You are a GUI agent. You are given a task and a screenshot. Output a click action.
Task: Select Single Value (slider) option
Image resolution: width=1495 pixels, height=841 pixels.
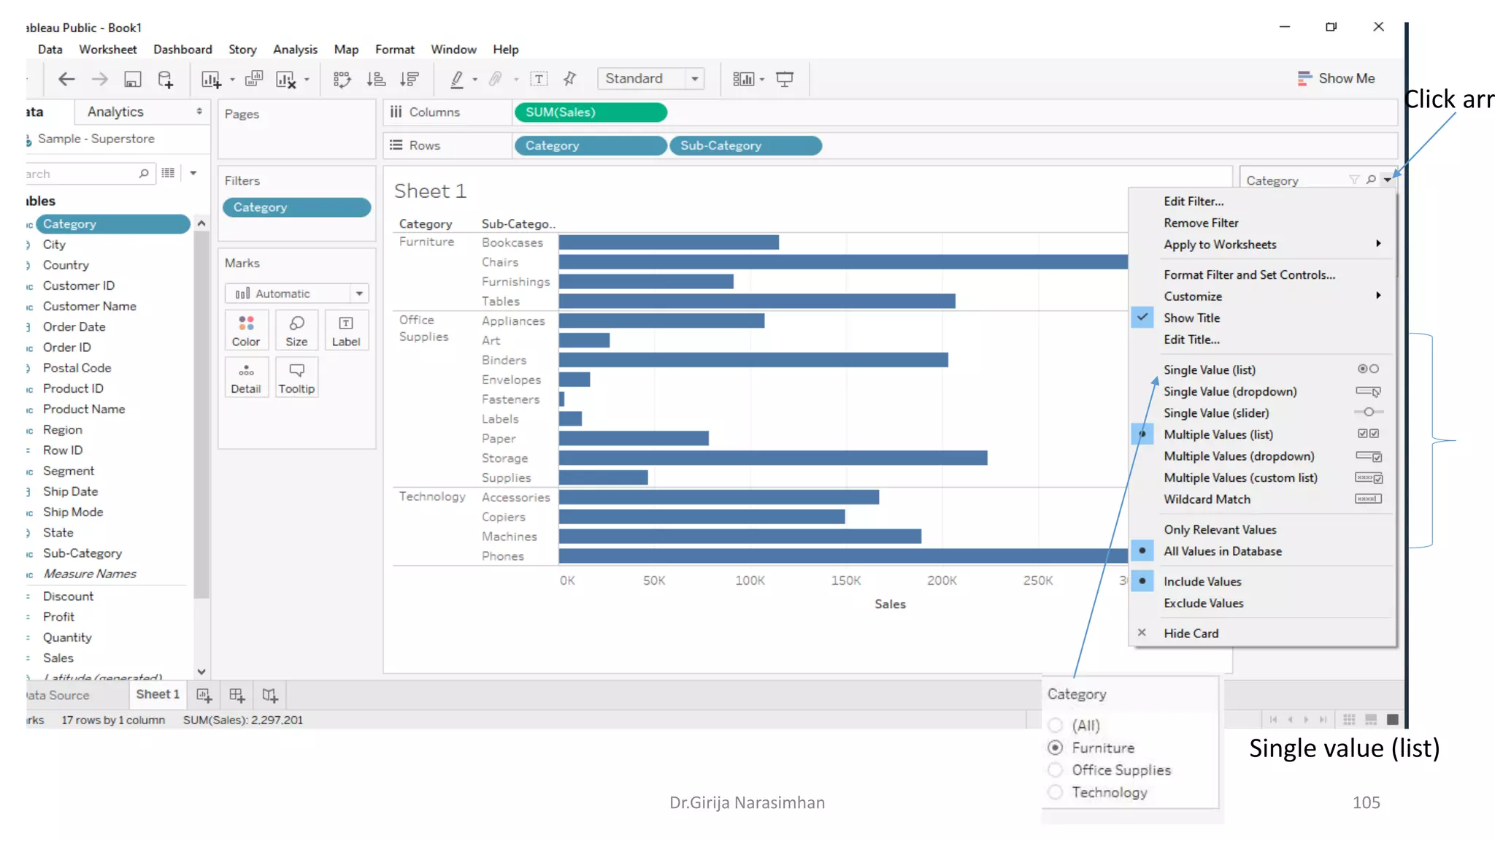click(1216, 413)
